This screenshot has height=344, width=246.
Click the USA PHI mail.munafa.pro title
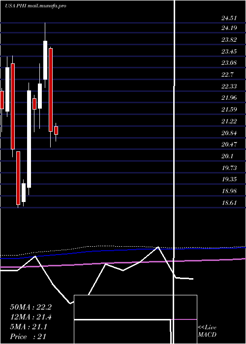(35, 6)
